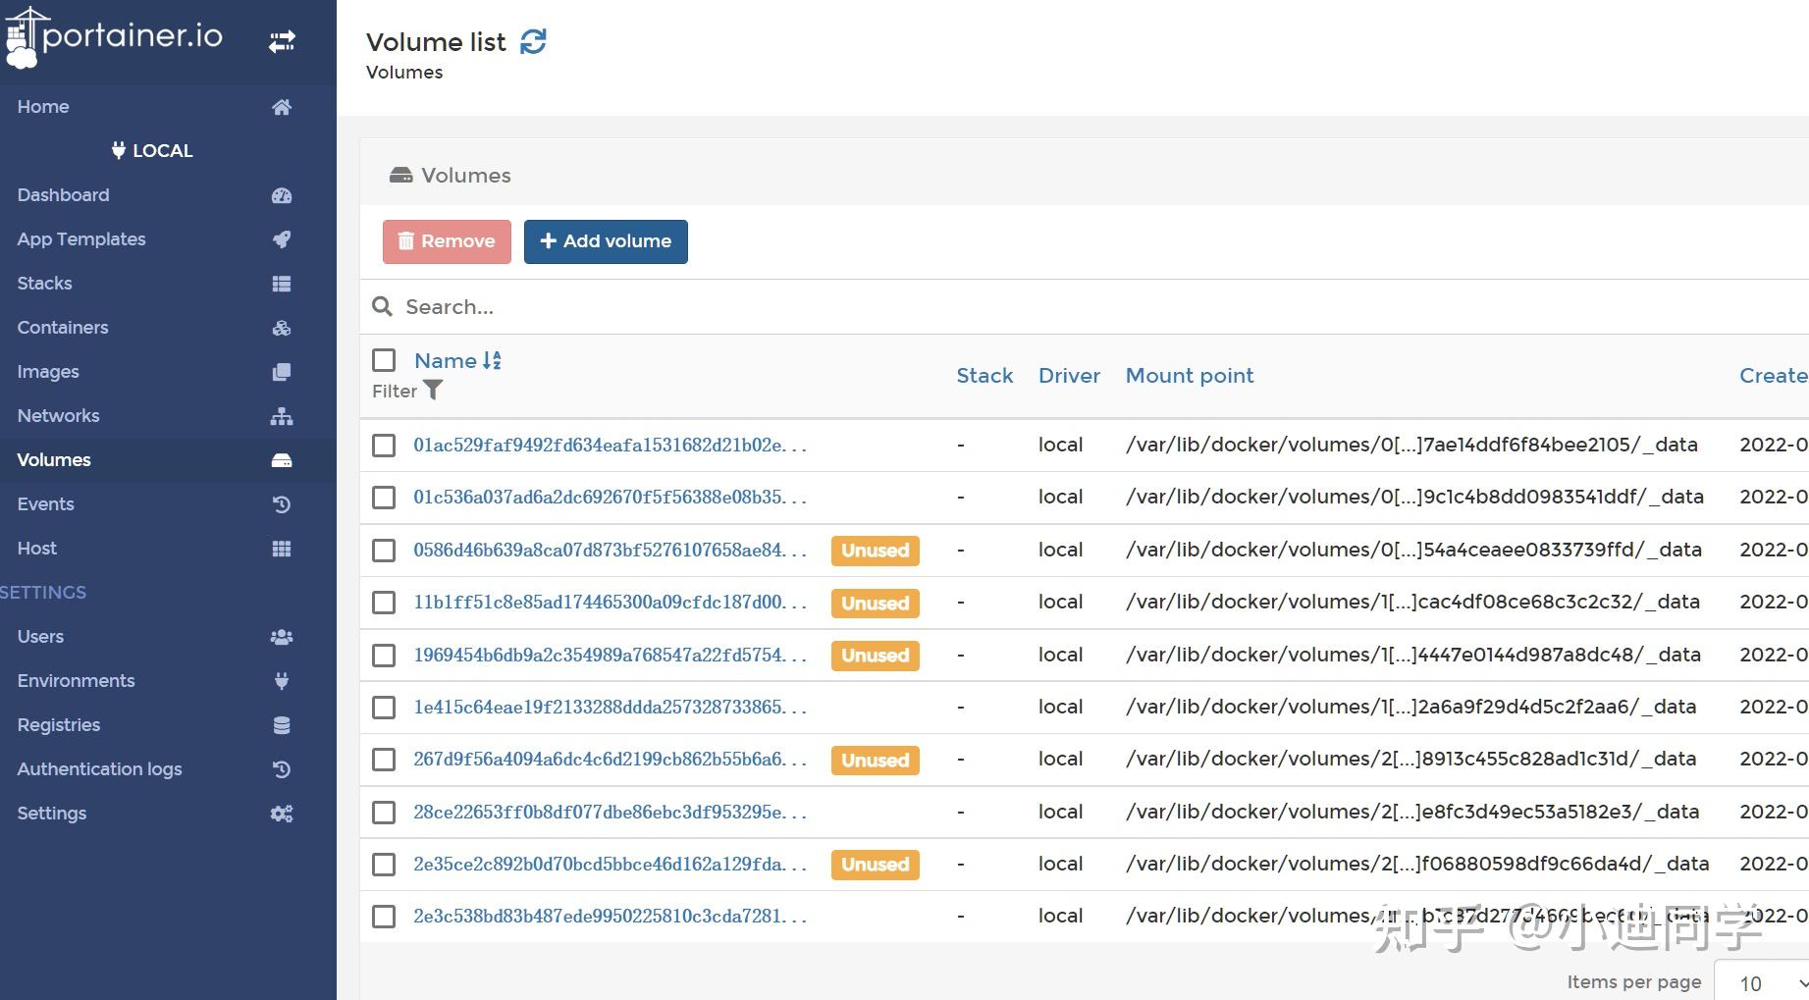Image resolution: width=1809 pixels, height=1000 pixels.
Task: Toggle the select-all checkbox in the table header
Action: tap(383, 360)
